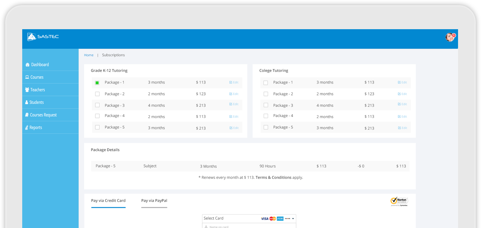Open the Teachers sidebar section
Viewport: 481px width, 228px height.
click(37, 90)
